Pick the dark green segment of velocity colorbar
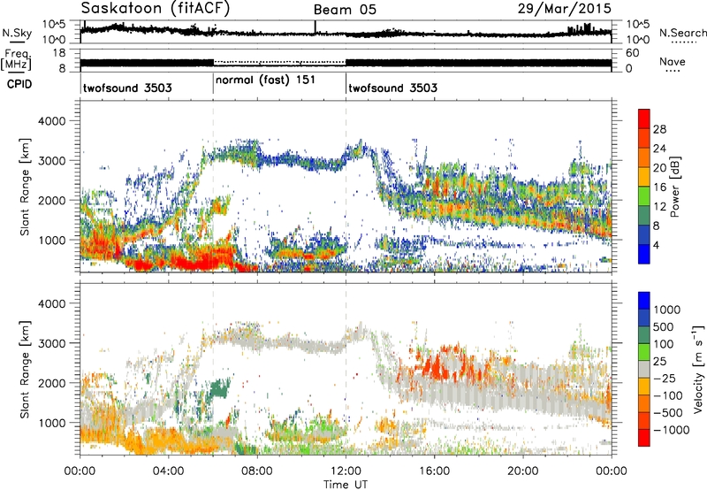 point(644,335)
